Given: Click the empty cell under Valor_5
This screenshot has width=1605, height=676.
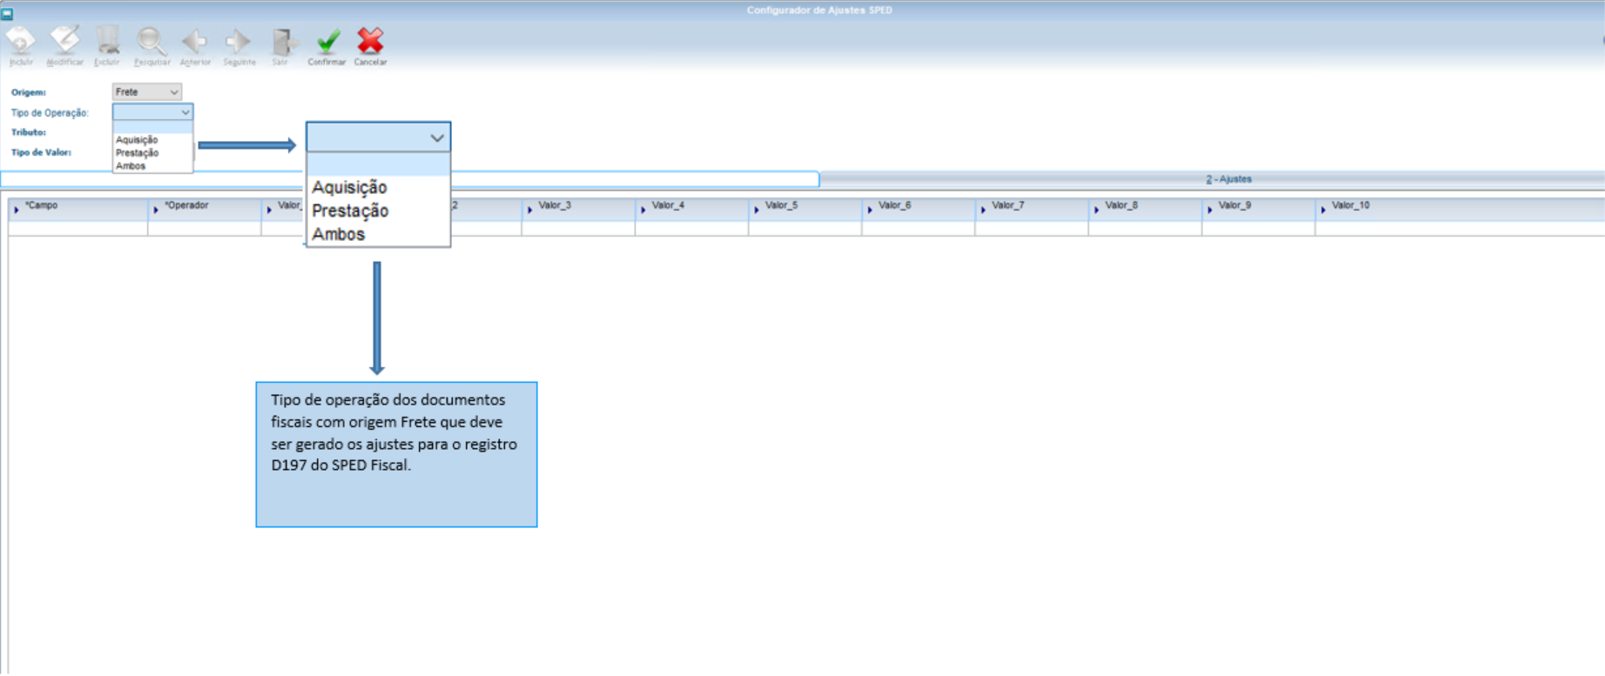Looking at the screenshot, I should (806, 228).
